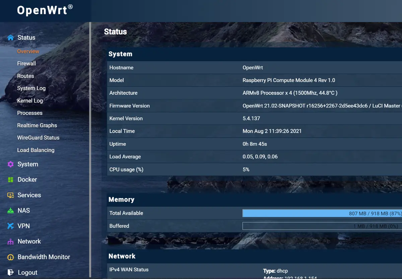Select the Hostname value OpenWrt
Image resolution: width=402 pixels, height=279 pixels.
[x=253, y=68]
